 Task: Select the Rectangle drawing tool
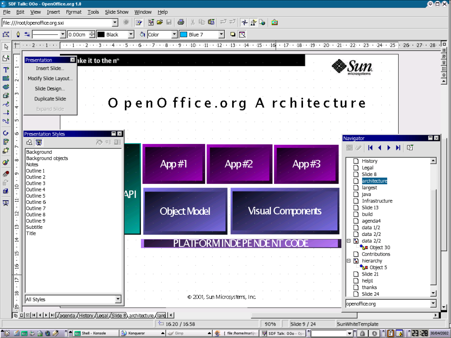click(x=6, y=78)
